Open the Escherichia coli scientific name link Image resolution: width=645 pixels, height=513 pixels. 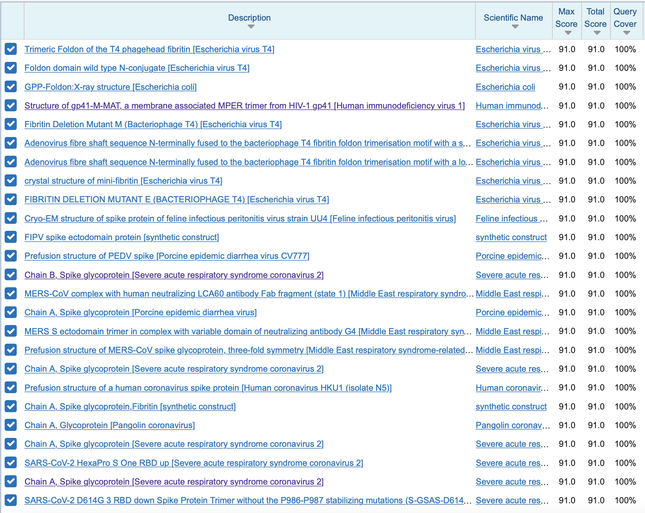click(505, 87)
